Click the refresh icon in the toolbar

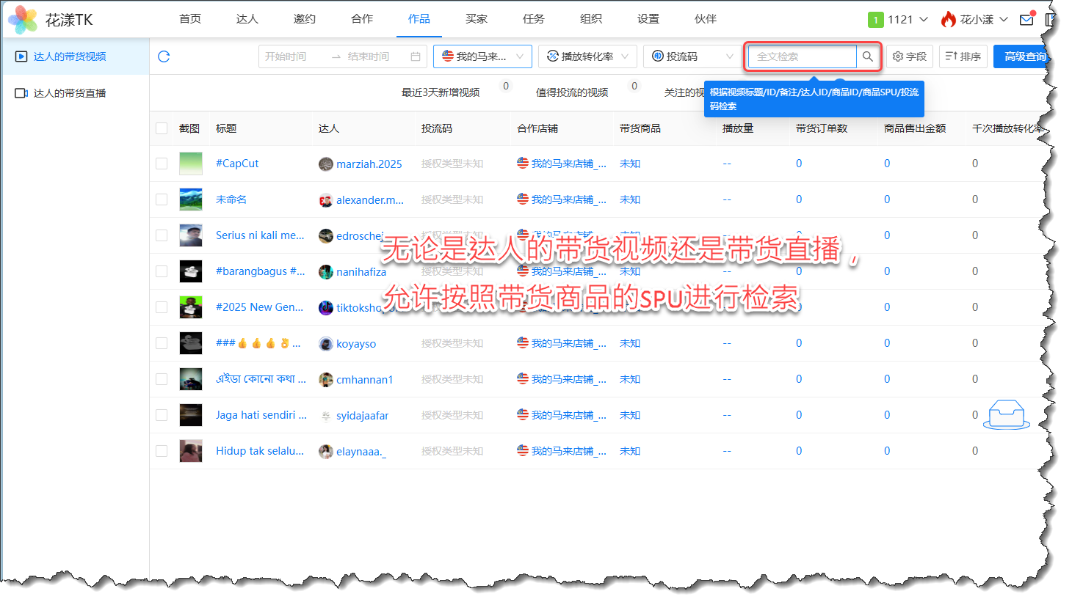pos(164,56)
